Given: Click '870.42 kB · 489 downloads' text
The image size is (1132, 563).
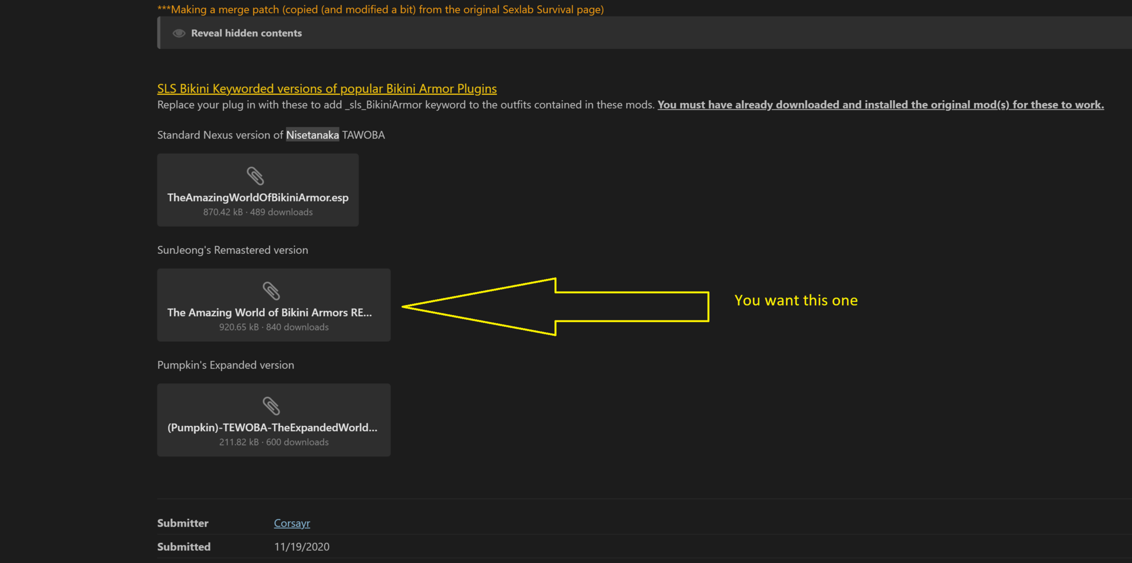Looking at the screenshot, I should [258, 212].
